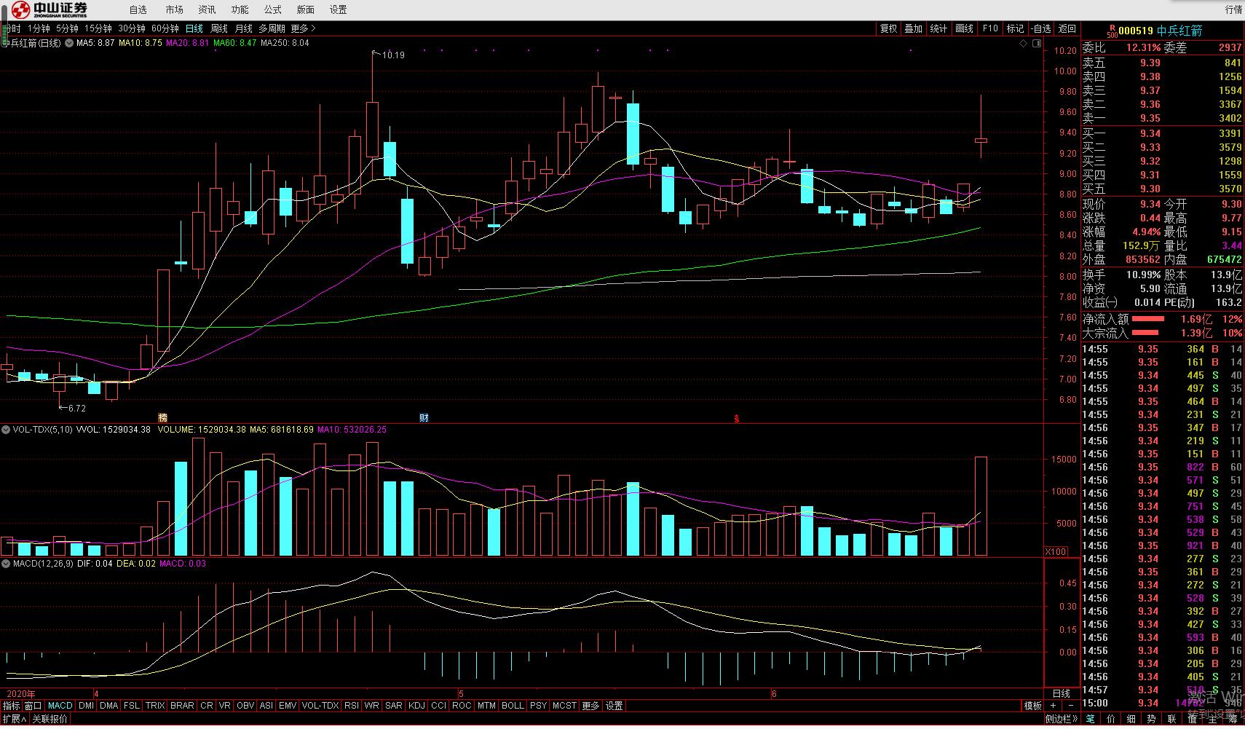The height and width of the screenshot is (729, 1245).
Task: Click the 财 marker on the chart
Action: tap(424, 417)
